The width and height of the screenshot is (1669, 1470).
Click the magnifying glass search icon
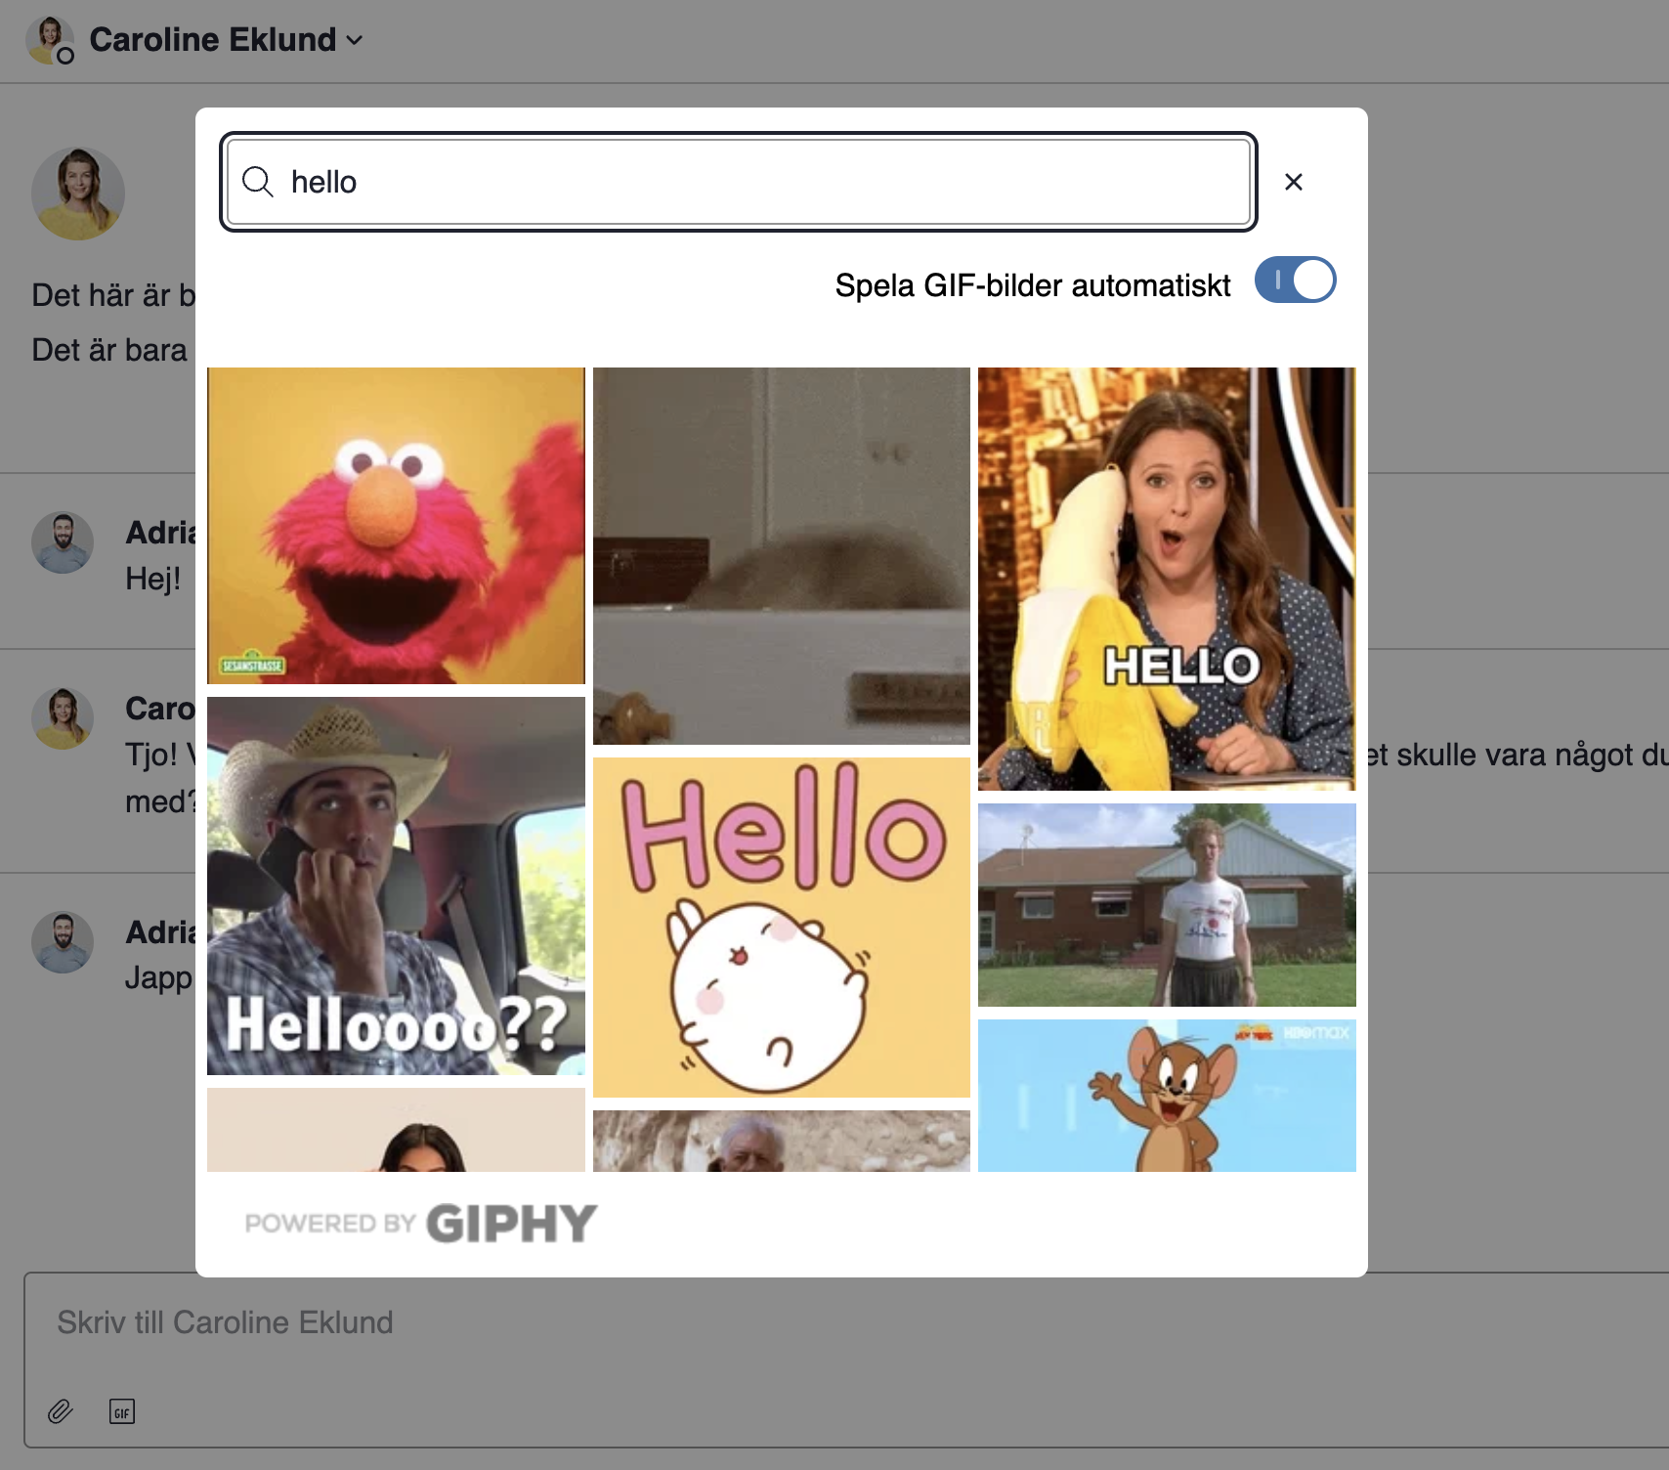(258, 182)
